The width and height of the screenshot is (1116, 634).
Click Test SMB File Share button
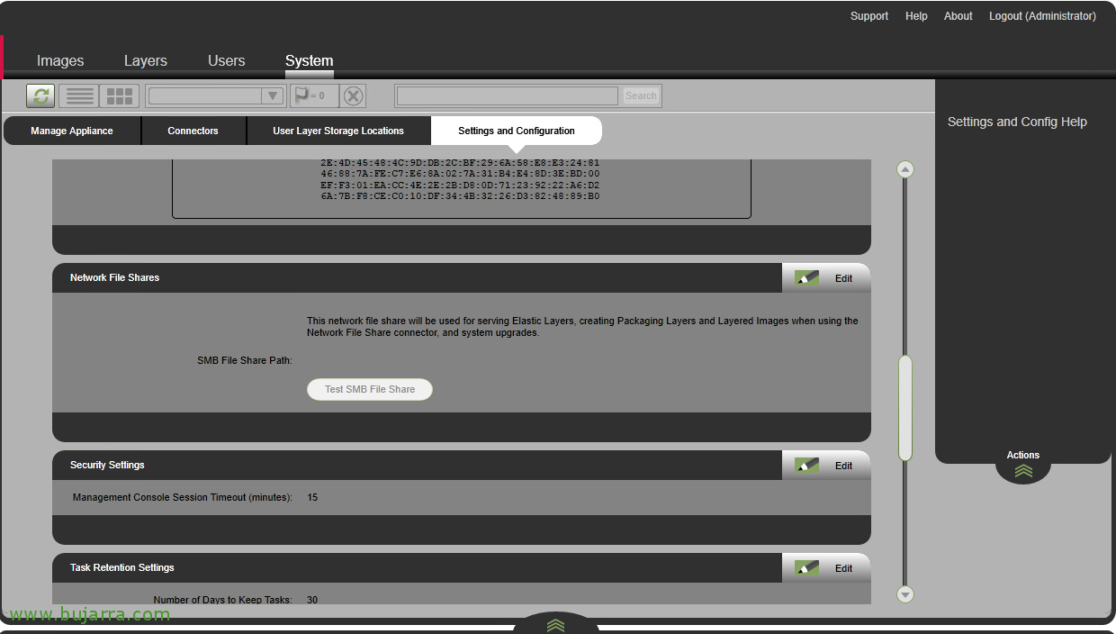tap(370, 389)
